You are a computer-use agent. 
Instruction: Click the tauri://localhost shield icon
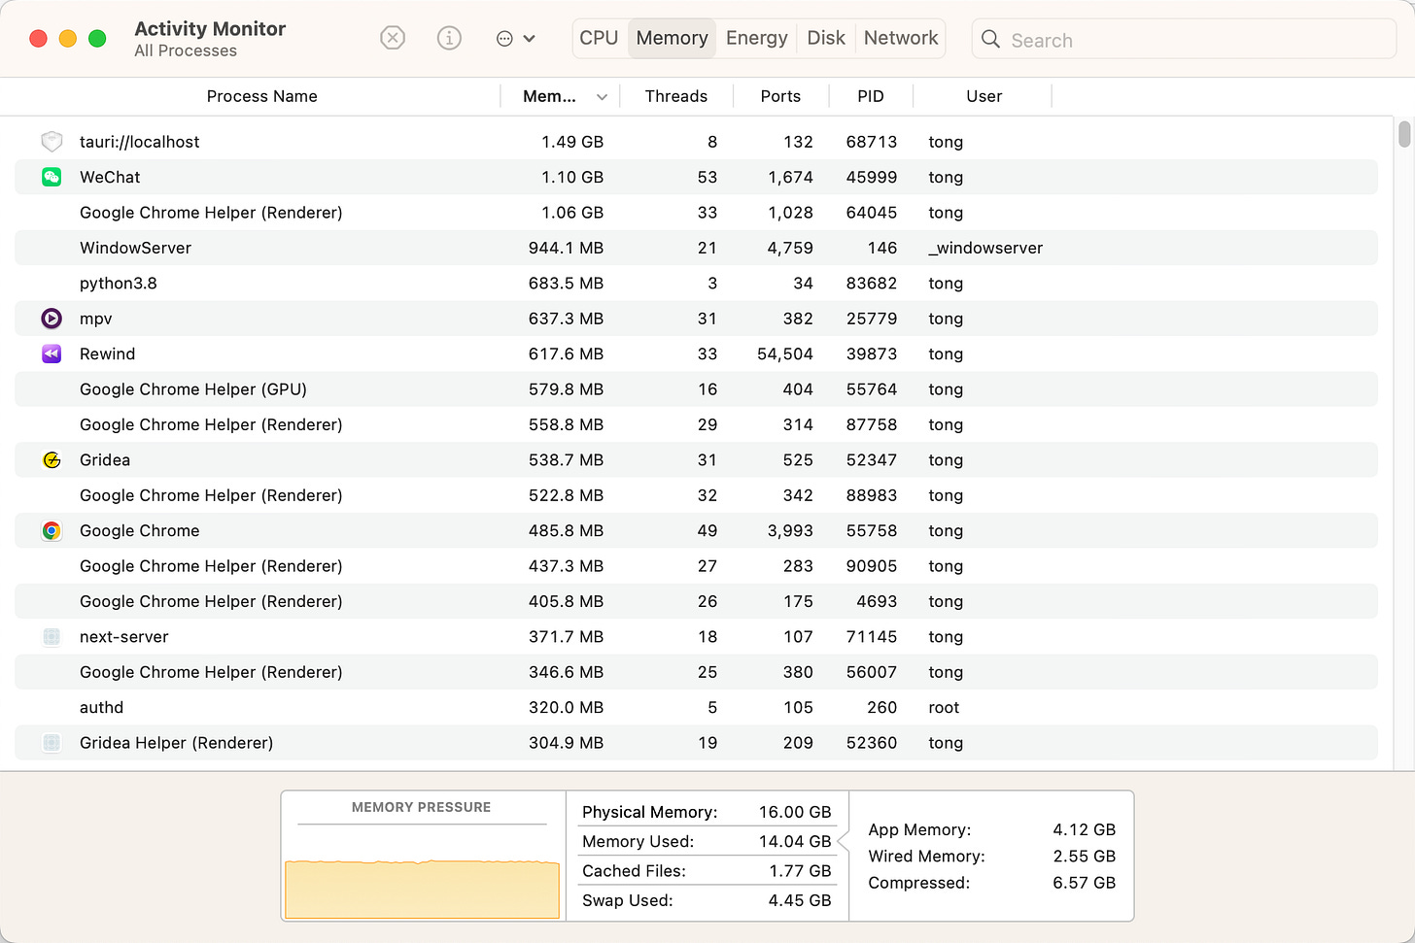click(x=52, y=142)
